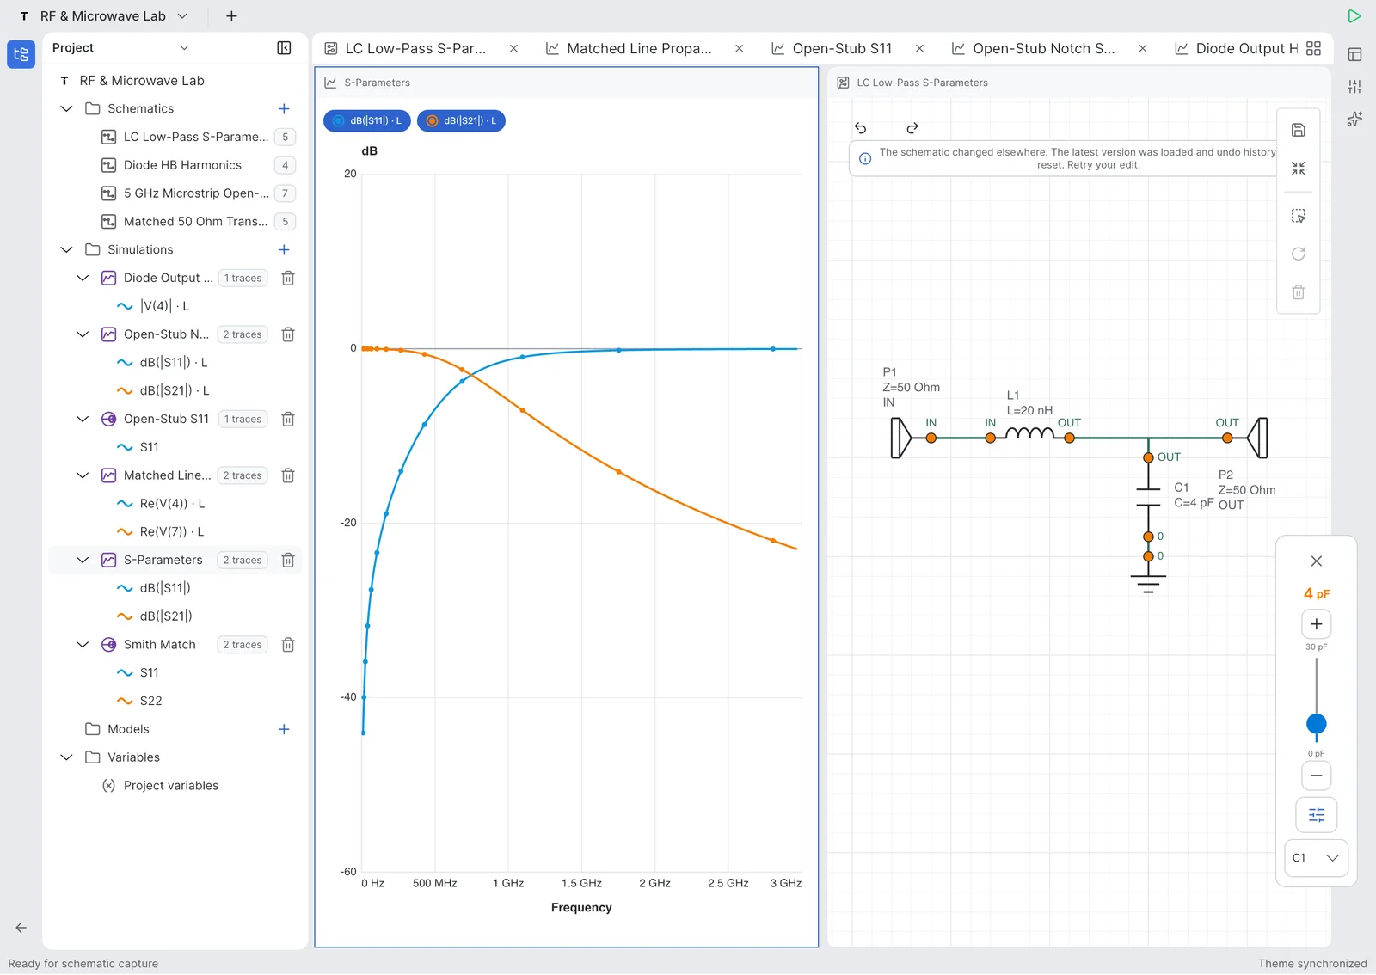Decrease capacitance with the minus button

pyautogui.click(x=1316, y=776)
